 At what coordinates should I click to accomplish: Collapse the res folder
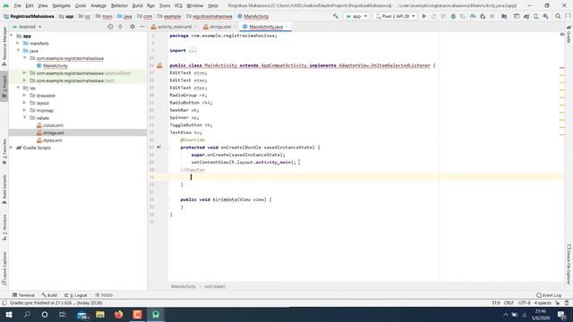(x=18, y=88)
